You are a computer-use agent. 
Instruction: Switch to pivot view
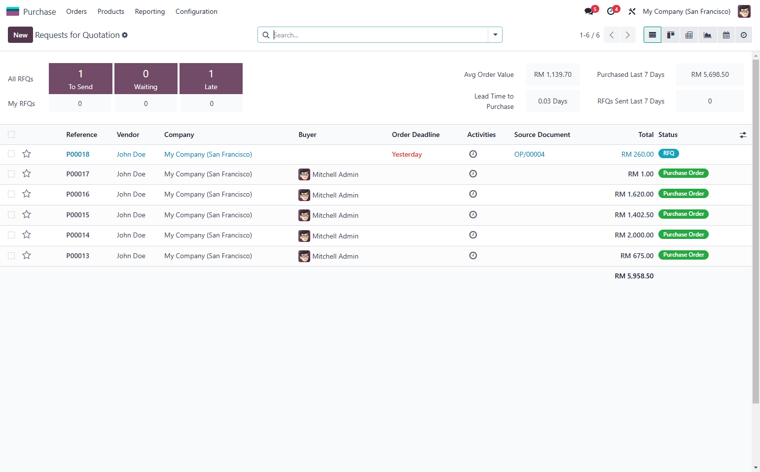[x=689, y=35]
